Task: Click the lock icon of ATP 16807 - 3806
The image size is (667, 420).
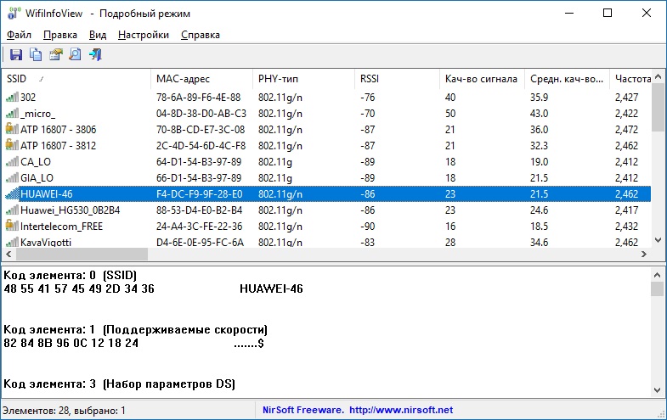Action: tap(12, 129)
